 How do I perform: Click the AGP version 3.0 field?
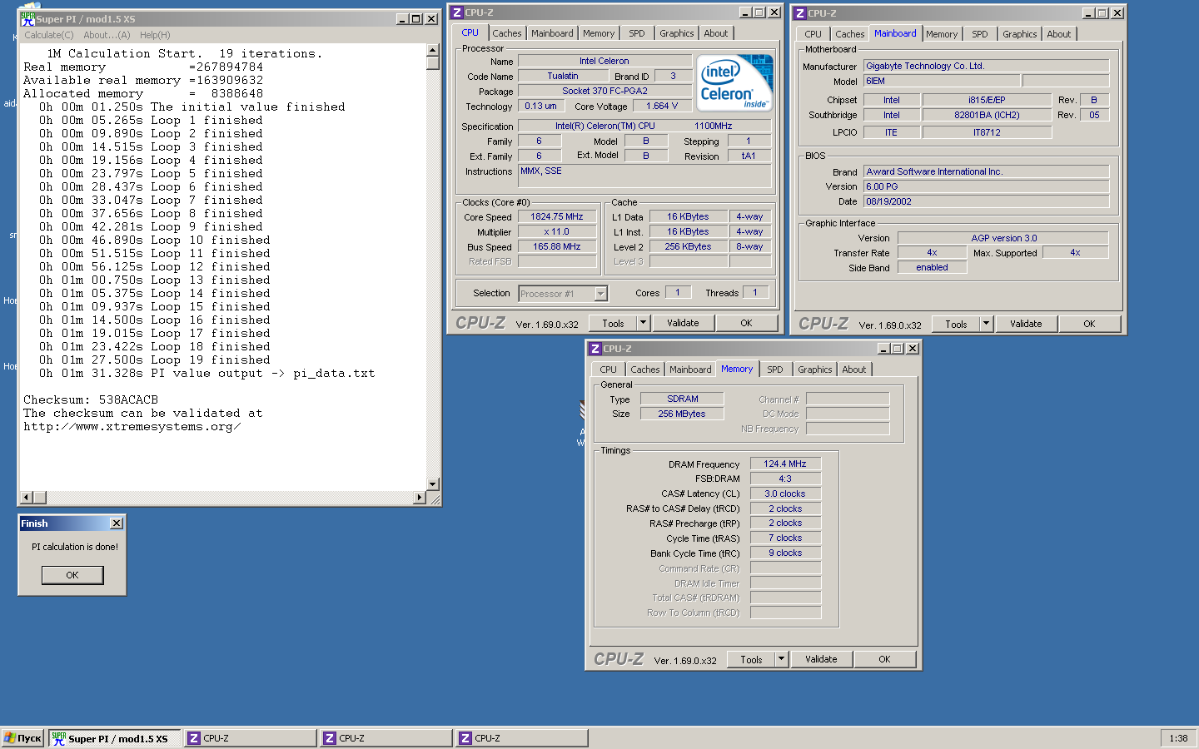pos(1003,238)
